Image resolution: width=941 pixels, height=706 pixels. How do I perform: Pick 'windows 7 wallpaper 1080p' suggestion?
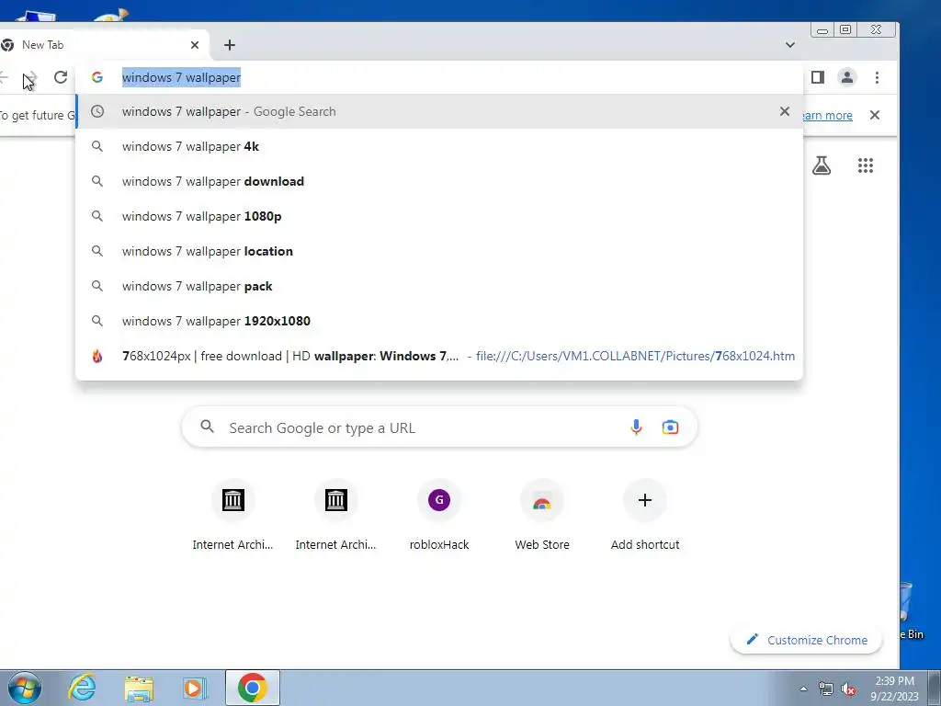[x=439, y=216]
